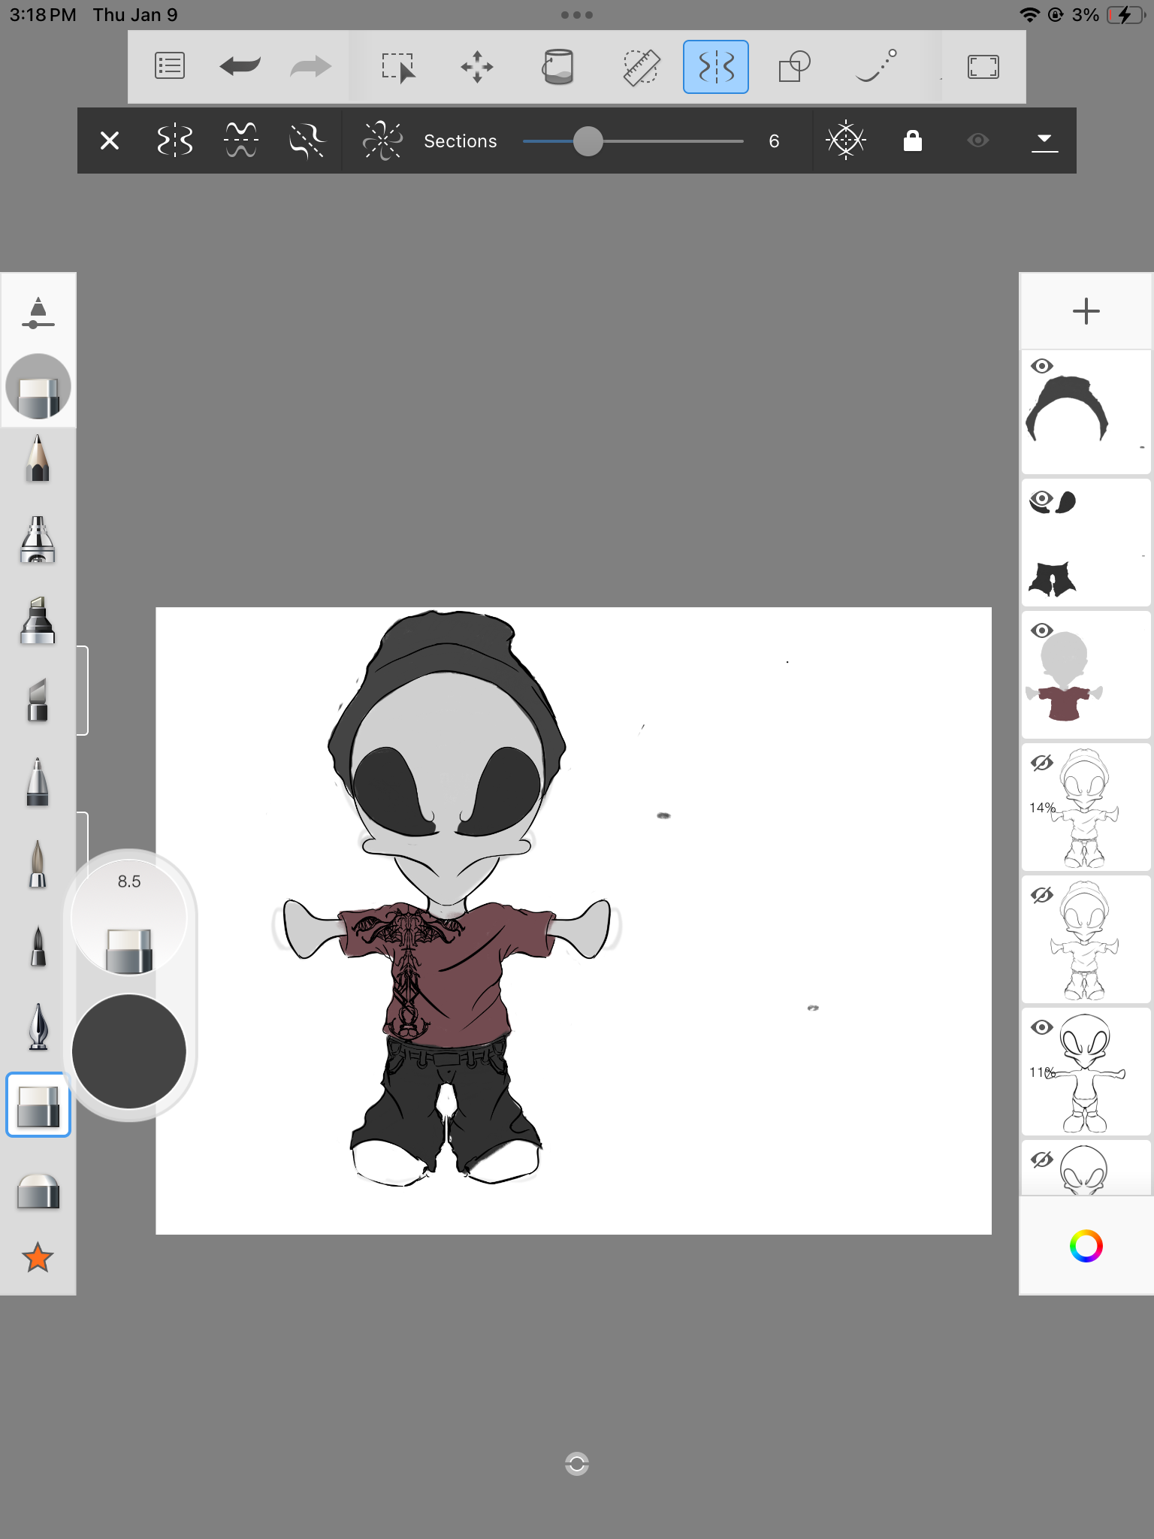Select the Chisel tip marker
This screenshot has height=1539, width=1154.
pyautogui.click(x=38, y=700)
